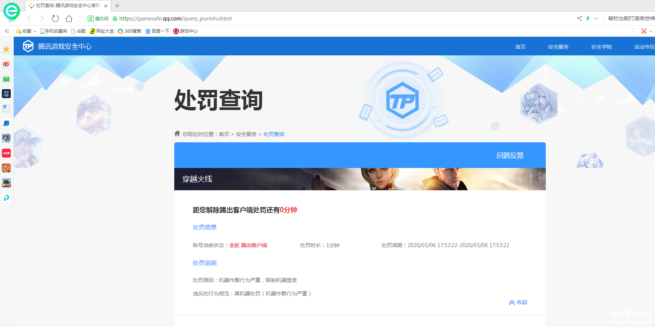Click the 腾讯游戏安全中心 TP logo
Screen dimensions: 655x327
click(57, 46)
